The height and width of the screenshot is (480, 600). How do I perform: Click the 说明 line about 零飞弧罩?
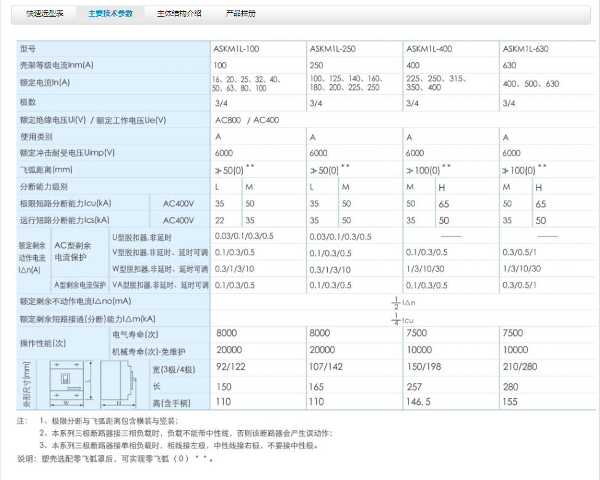point(115,458)
